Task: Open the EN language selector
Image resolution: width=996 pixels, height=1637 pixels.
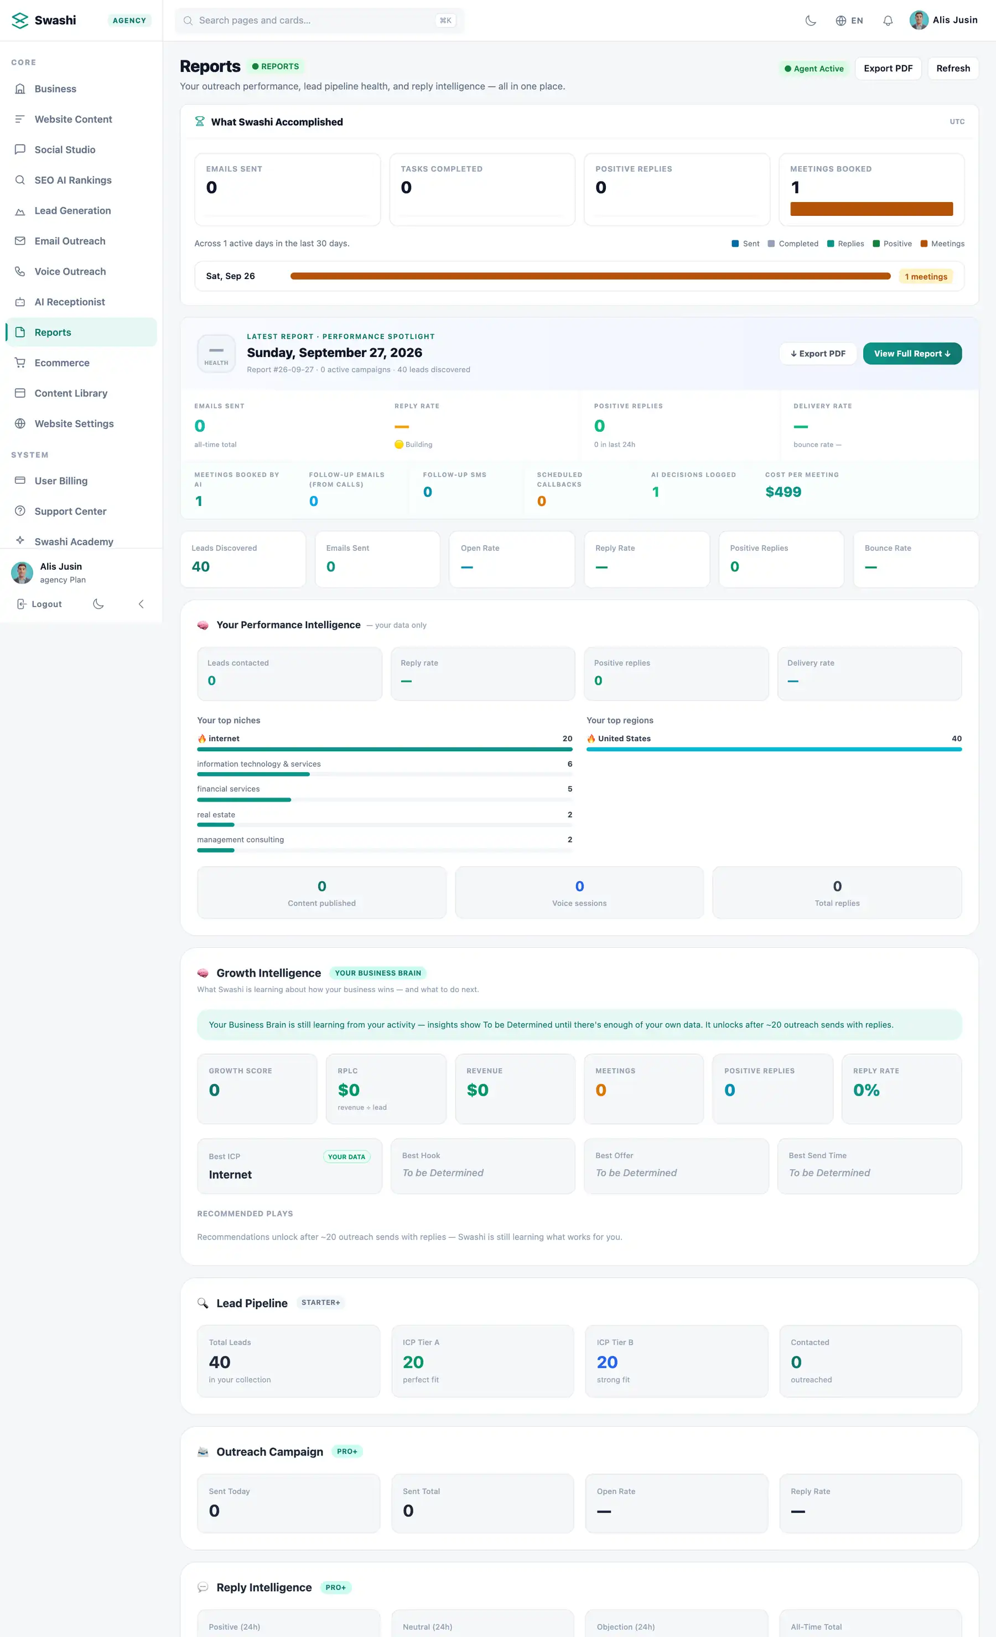Action: coord(849,20)
